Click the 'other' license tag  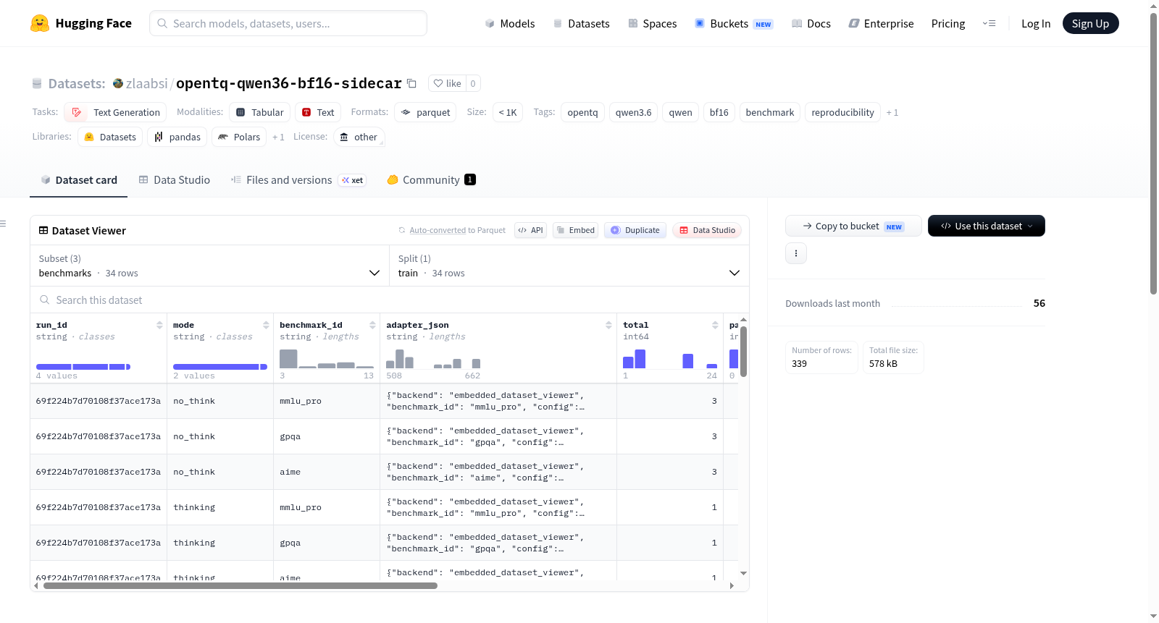coord(359,137)
